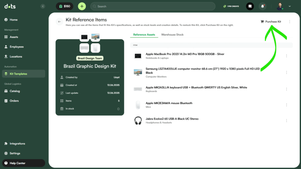Collapse the sidebar with the chevron arrow
The width and height of the screenshot is (301, 169).
pos(43,6)
